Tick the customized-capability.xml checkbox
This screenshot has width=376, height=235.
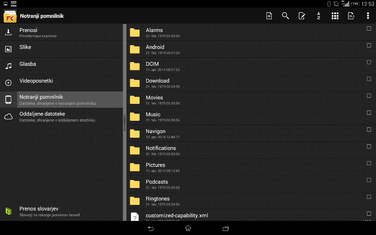click(x=369, y=213)
